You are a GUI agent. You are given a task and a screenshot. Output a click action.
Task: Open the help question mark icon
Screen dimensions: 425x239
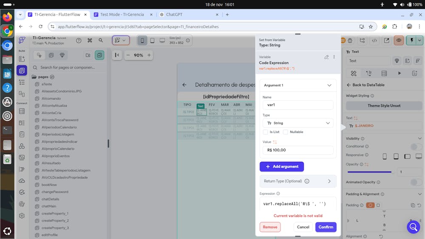tap(79, 40)
